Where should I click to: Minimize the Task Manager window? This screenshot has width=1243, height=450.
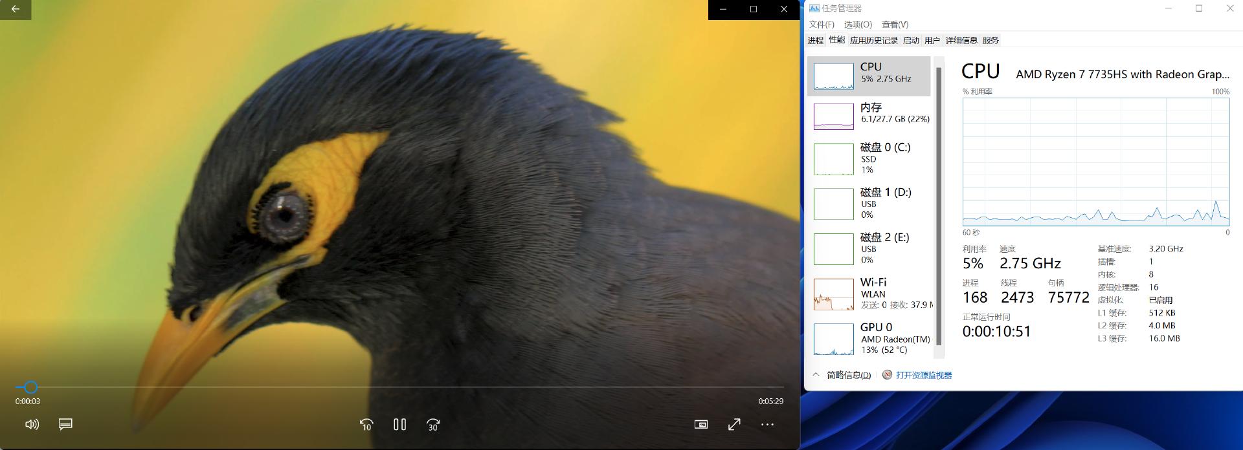click(1169, 8)
